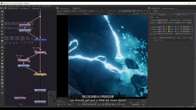Open the Help menu
The width and height of the screenshot is (196, 110).
click(39, 6)
